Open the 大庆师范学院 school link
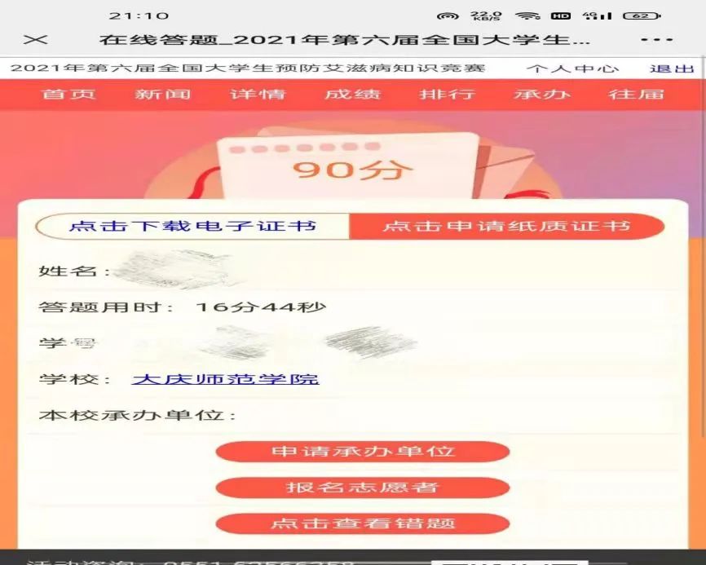 225,379
